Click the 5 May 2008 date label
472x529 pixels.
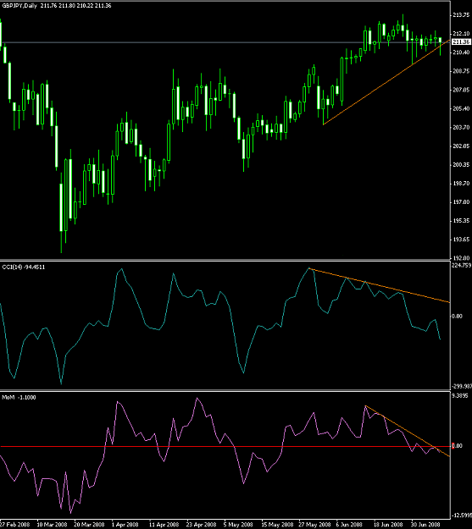[x=238, y=525]
